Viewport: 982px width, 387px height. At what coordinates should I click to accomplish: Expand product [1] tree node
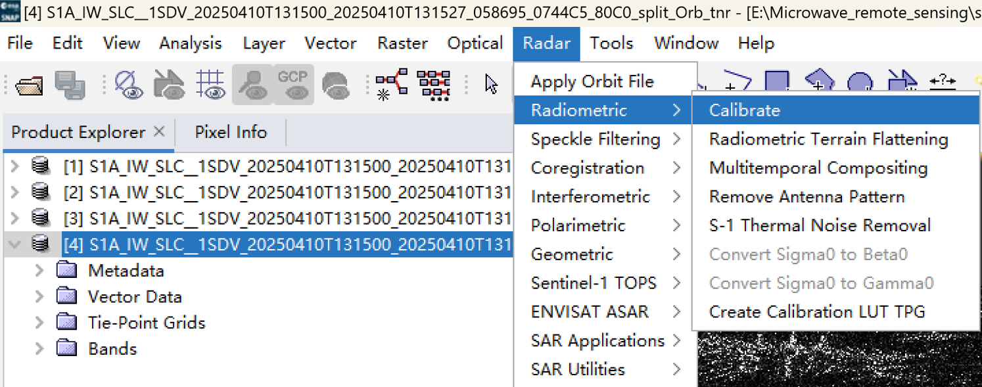pyautogui.click(x=15, y=167)
